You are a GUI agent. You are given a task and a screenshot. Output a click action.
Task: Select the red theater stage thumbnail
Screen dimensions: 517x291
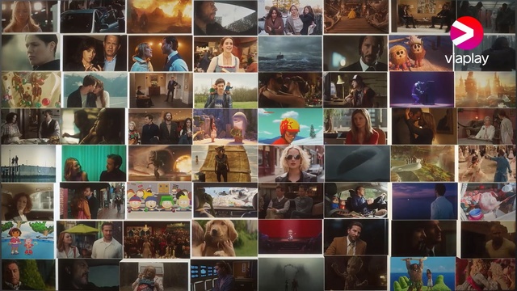(290, 237)
